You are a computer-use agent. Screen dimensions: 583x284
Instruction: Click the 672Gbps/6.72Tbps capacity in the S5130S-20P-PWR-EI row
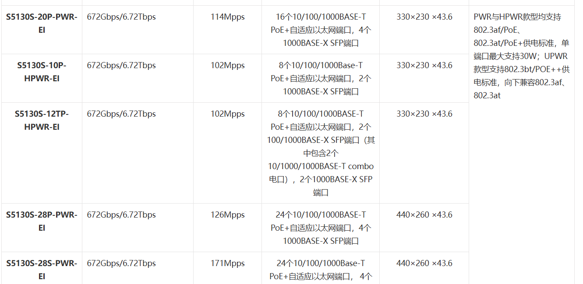(x=121, y=17)
